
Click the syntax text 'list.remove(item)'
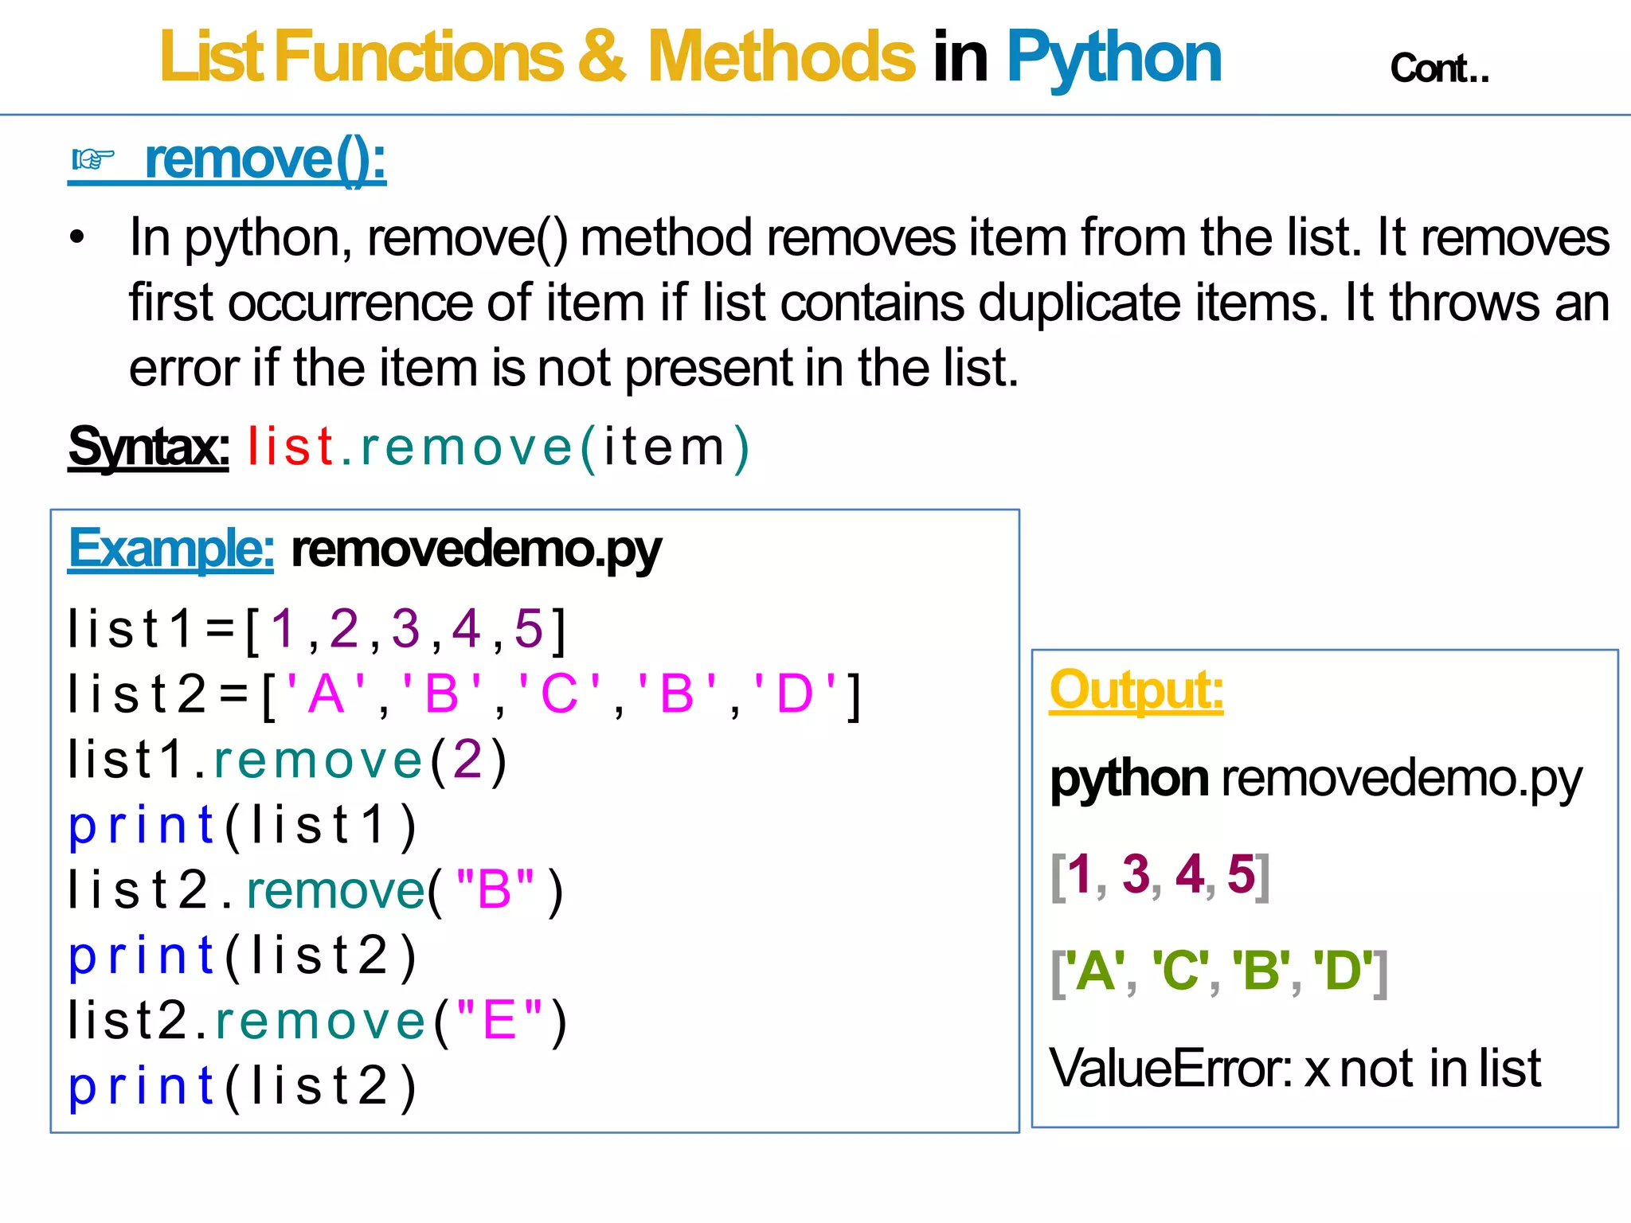coord(499,447)
